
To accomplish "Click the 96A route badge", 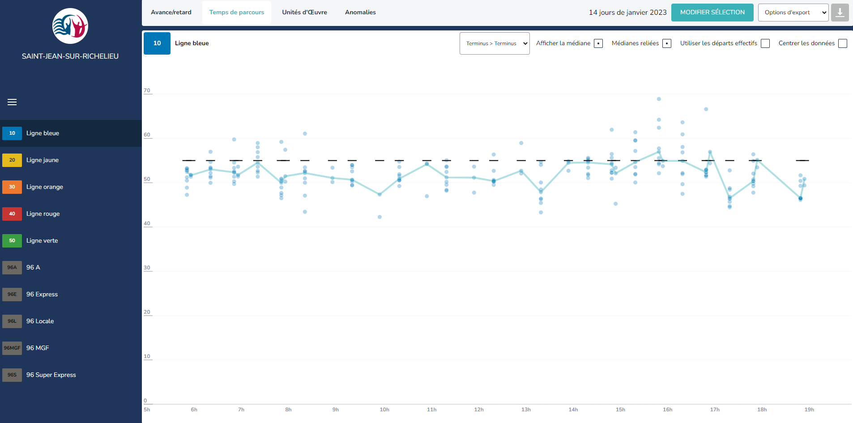I will (12, 268).
